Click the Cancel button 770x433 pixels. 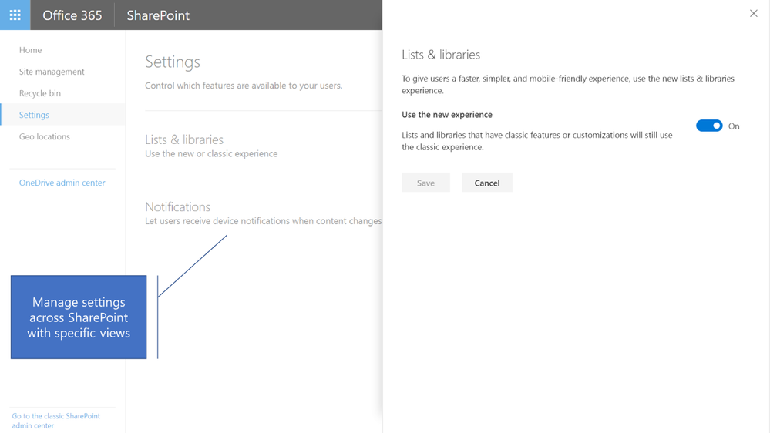click(486, 183)
